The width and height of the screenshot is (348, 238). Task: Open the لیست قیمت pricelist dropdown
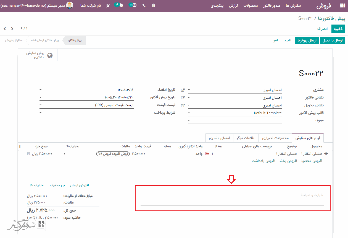(x=41, y=105)
